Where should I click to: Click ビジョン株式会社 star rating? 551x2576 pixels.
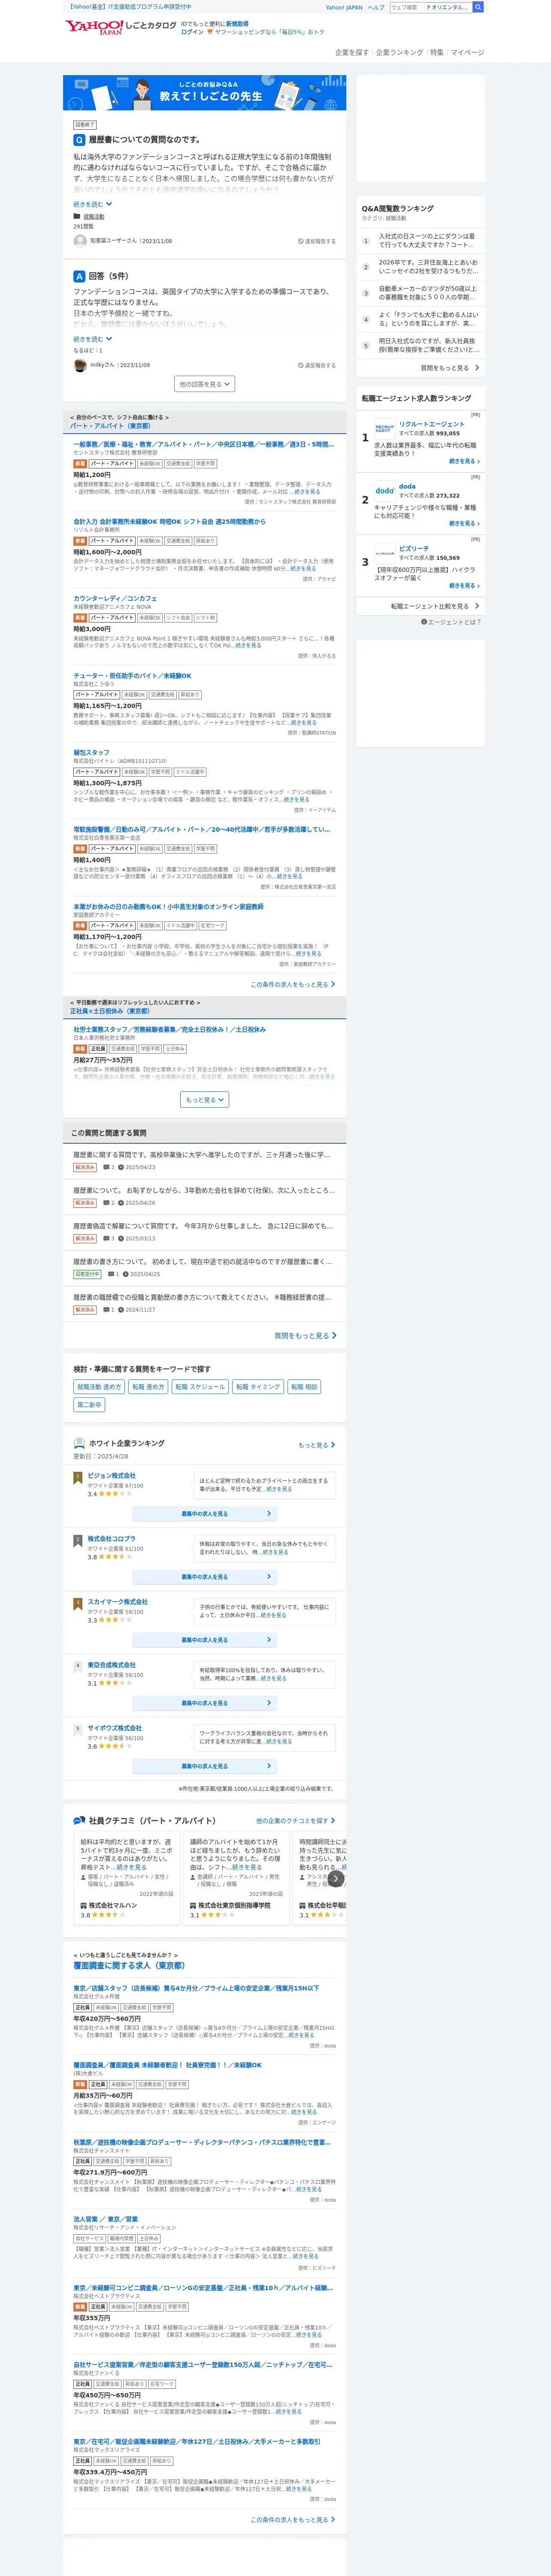115,1494
